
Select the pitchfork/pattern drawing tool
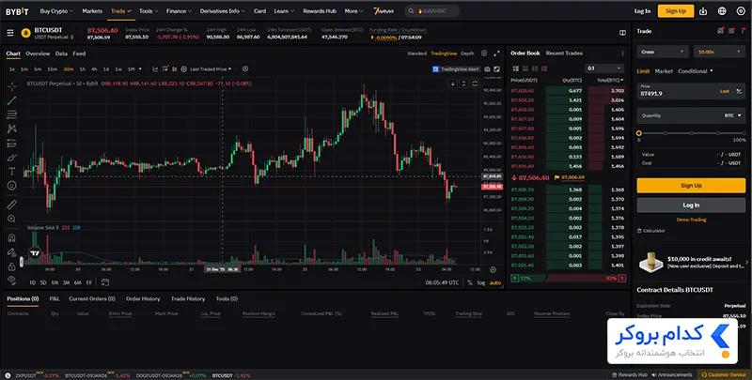pos(12,129)
